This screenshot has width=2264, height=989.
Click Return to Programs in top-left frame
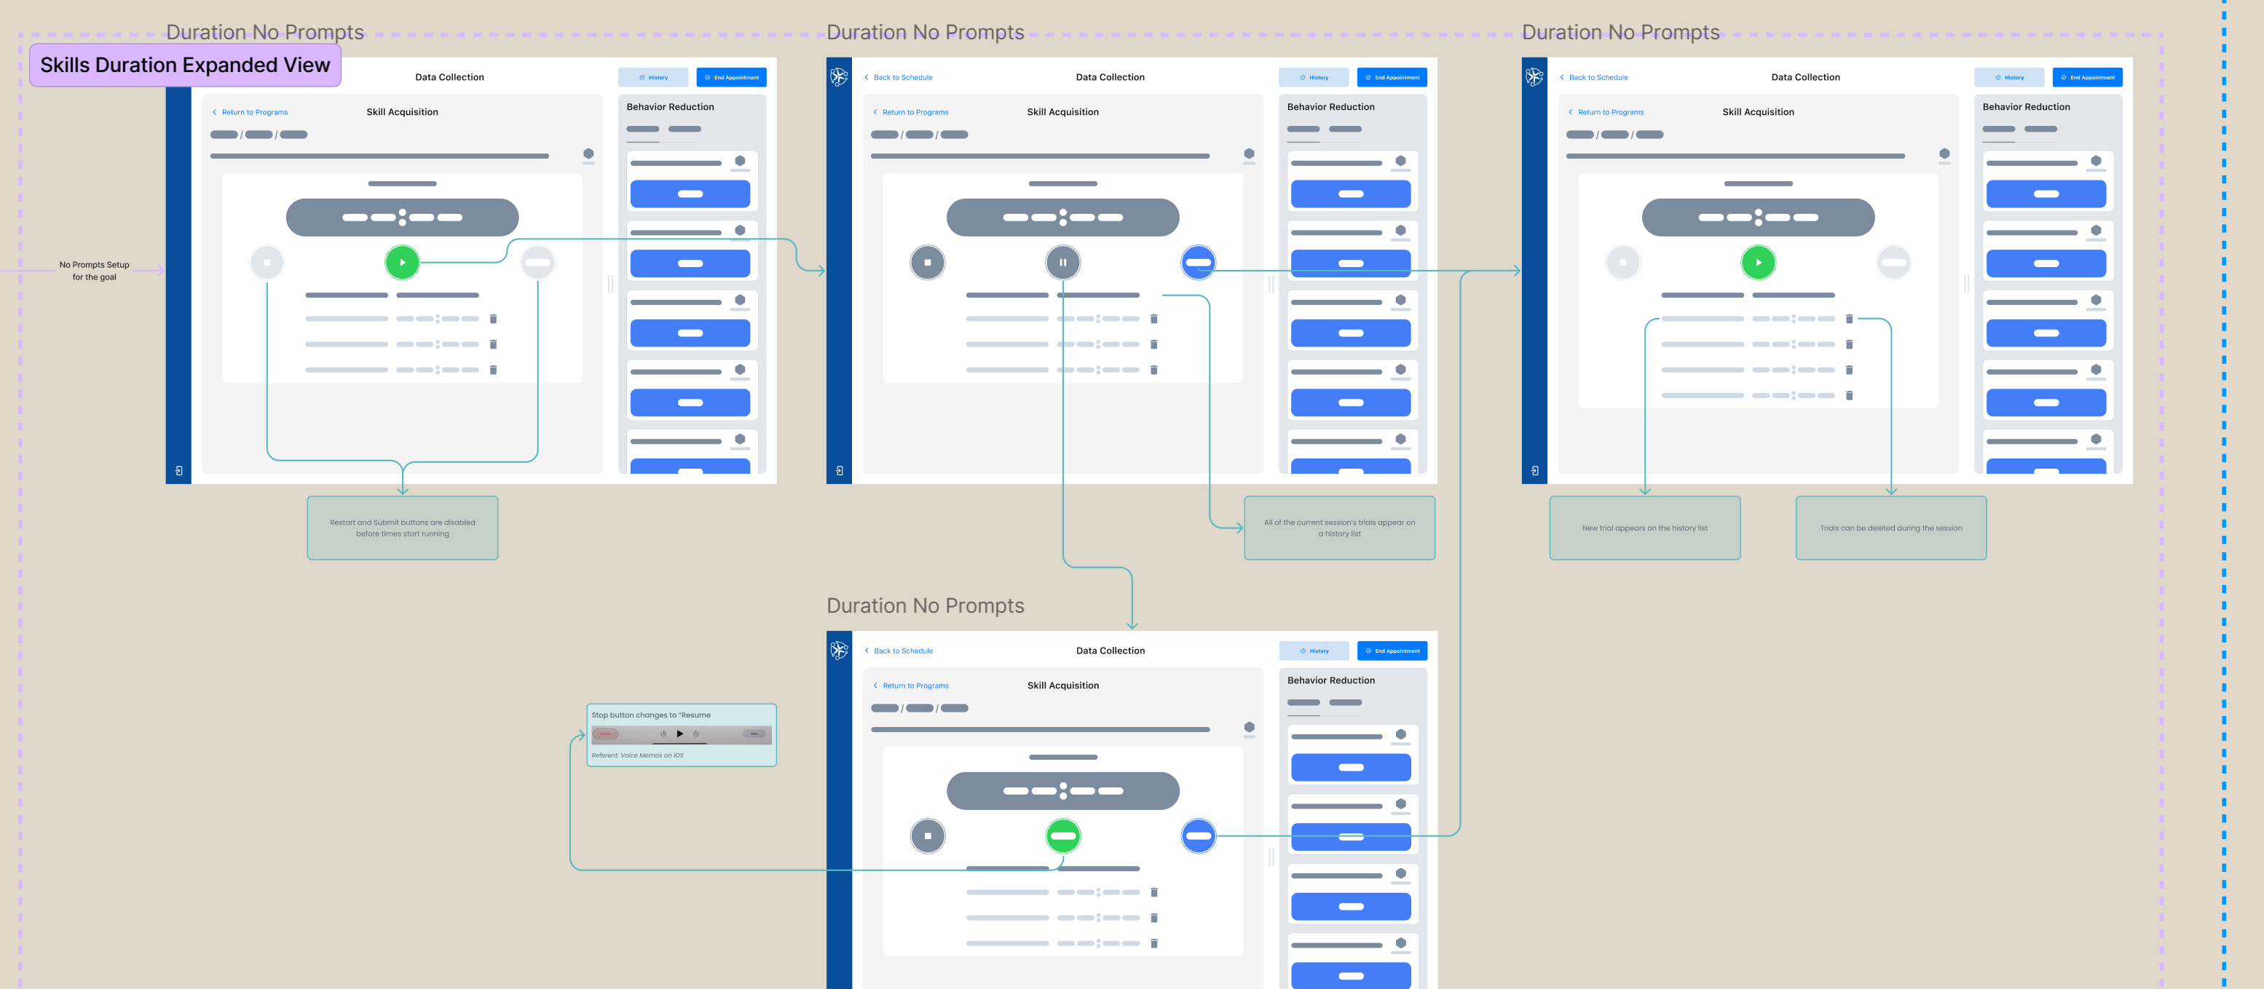[x=251, y=112]
